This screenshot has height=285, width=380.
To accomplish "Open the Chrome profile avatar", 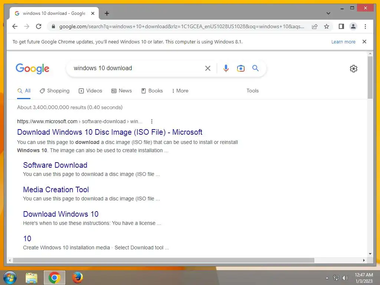I will click(x=353, y=26).
